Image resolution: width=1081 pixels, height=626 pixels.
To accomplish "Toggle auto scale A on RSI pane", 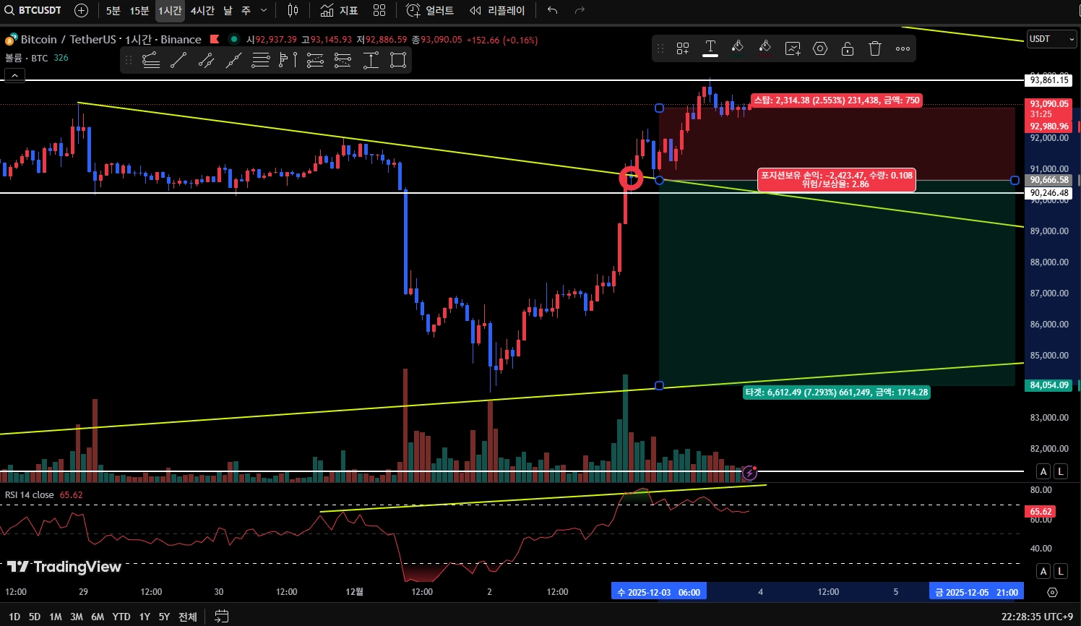I will coord(1043,571).
